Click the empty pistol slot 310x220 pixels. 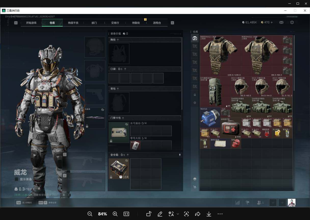pyautogui.click(x=95, y=94)
